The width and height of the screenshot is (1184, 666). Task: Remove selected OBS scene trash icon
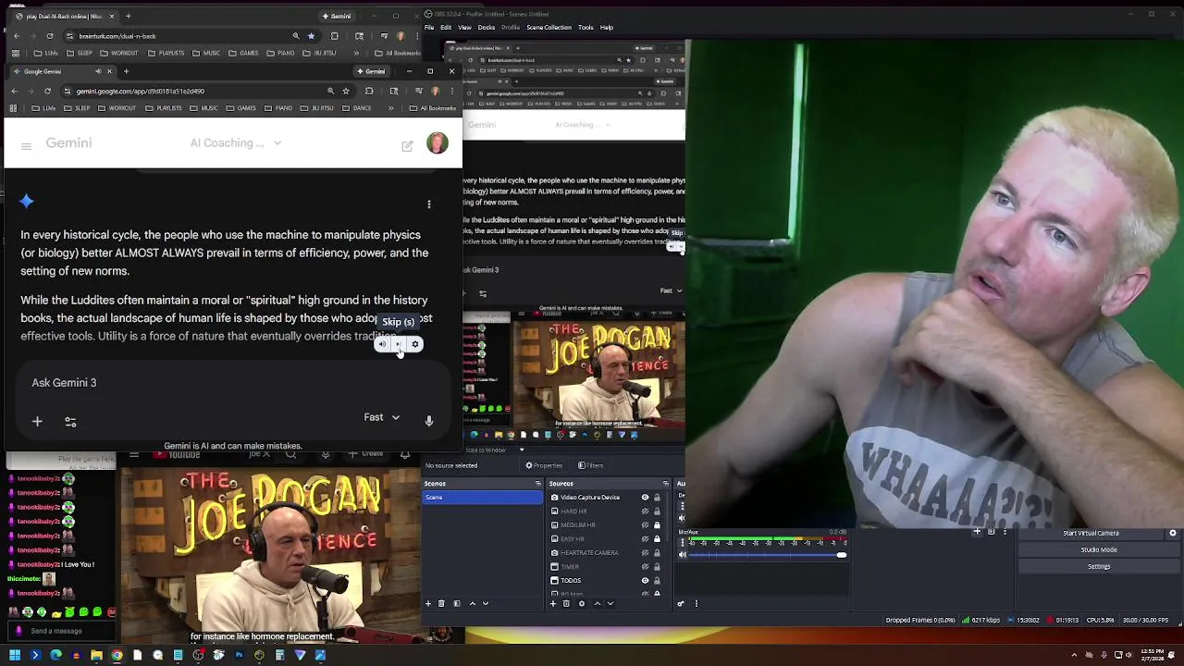click(x=441, y=603)
